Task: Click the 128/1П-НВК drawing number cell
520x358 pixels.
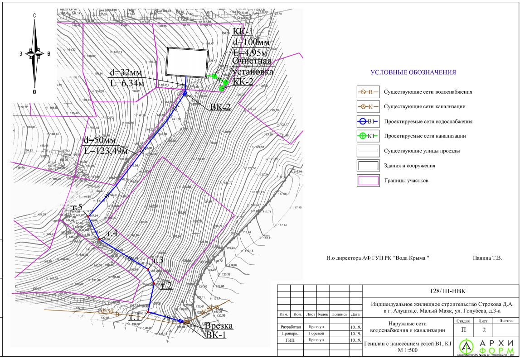Action: 441,291
